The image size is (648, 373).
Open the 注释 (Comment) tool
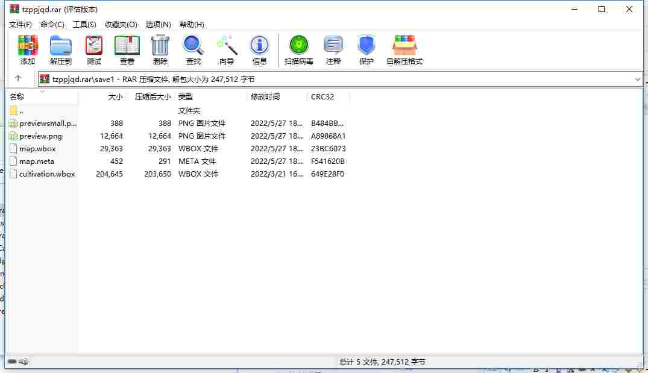click(x=333, y=49)
